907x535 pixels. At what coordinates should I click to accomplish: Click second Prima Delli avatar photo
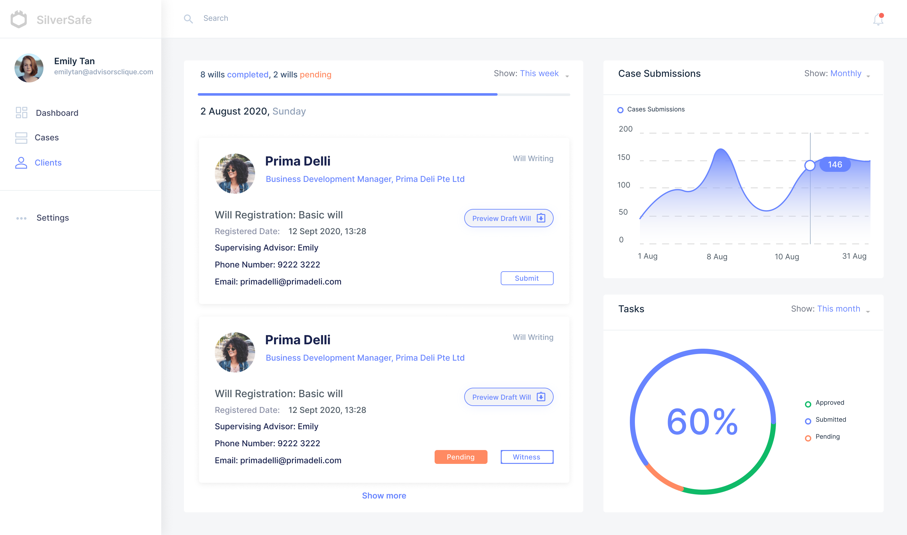coord(235,352)
